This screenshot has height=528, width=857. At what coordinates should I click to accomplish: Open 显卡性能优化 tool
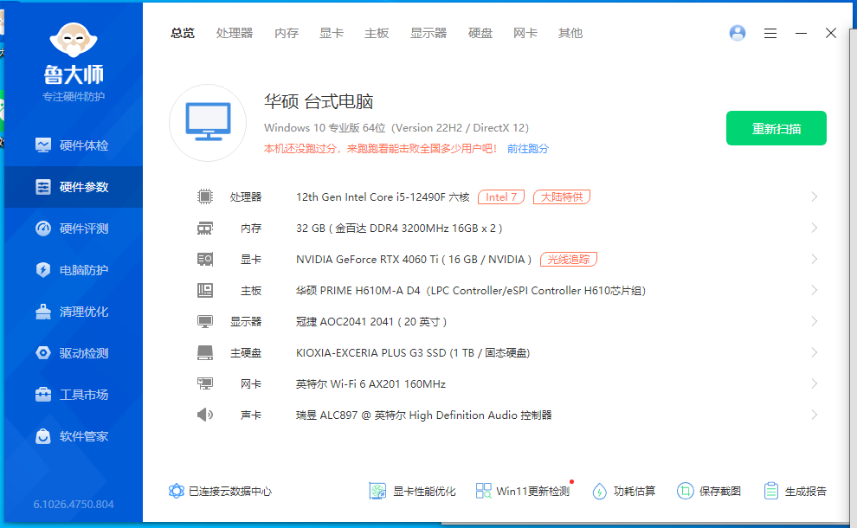tap(413, 491)
